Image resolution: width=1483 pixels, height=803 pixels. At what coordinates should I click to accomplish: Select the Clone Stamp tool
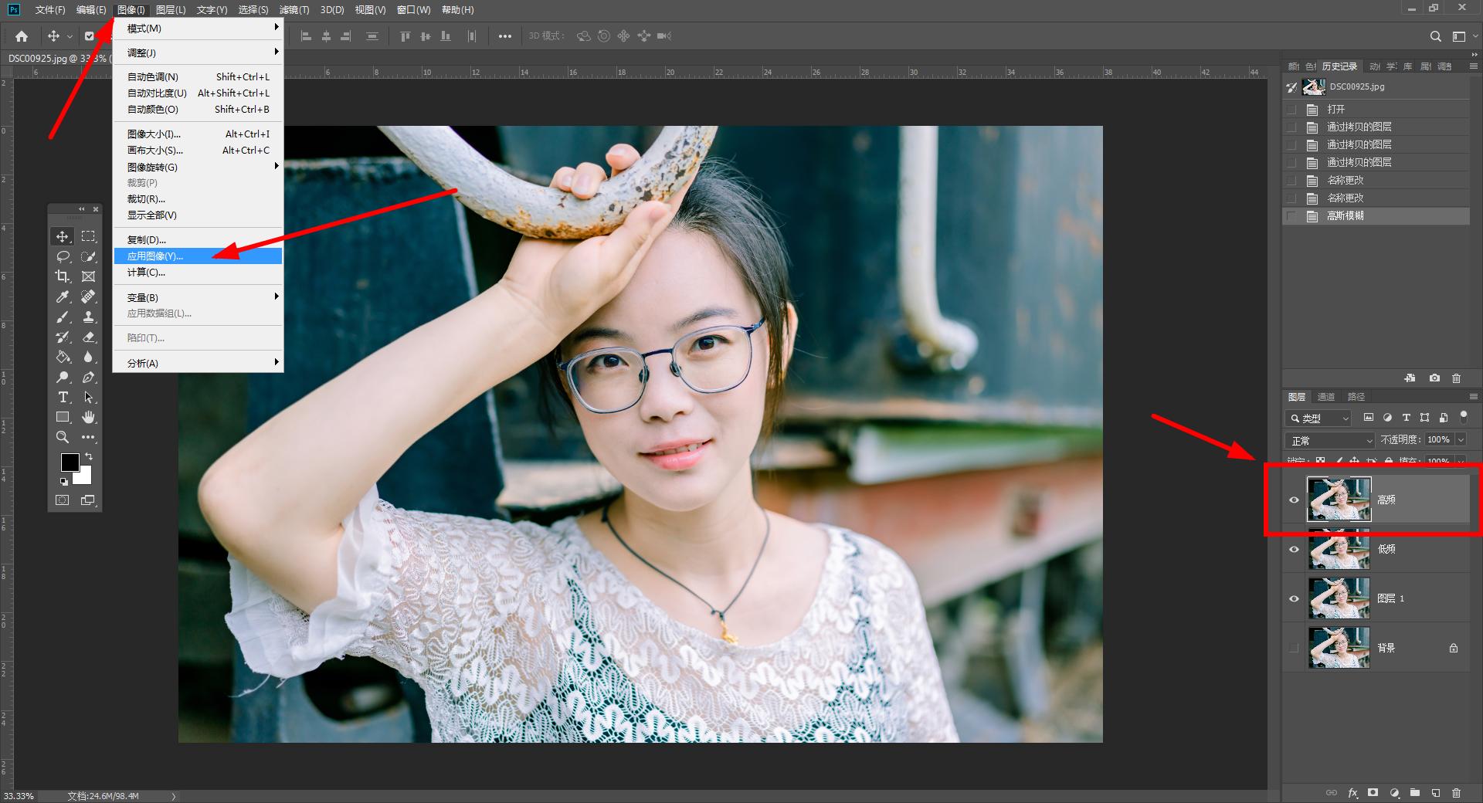89,317
